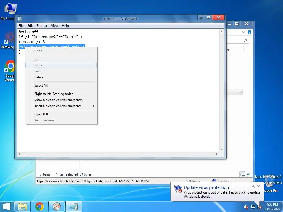Screen dimensions: 283x212
Task: Dismiss the virus protection notification
Action: point(259,186)
